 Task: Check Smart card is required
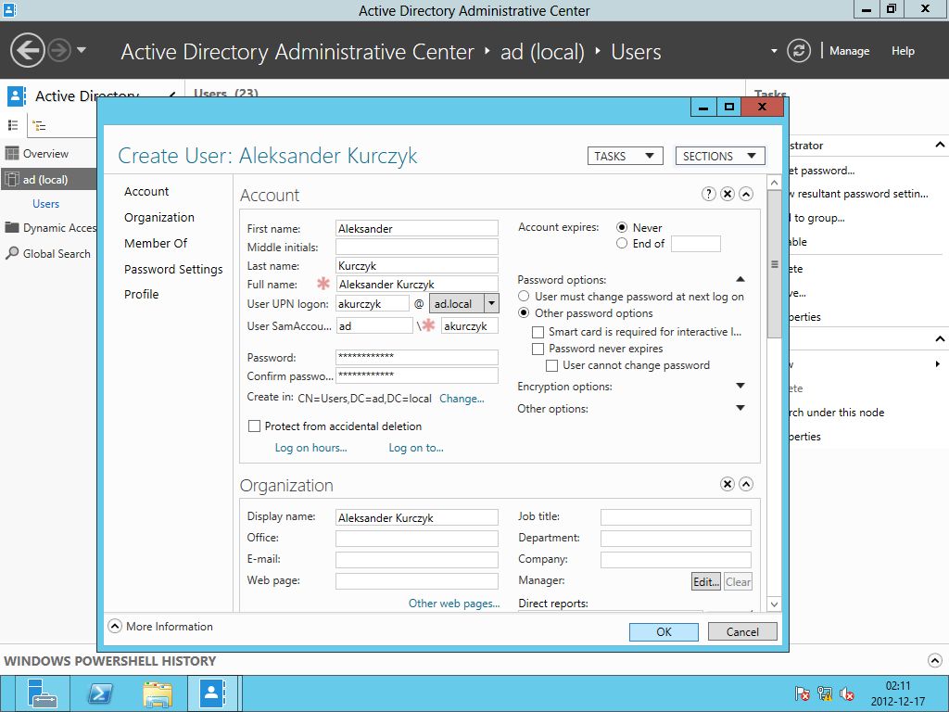[538, 332]
